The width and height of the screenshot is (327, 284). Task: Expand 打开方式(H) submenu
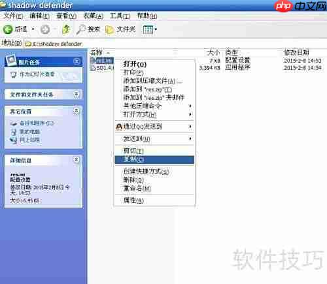coord(154,114)
